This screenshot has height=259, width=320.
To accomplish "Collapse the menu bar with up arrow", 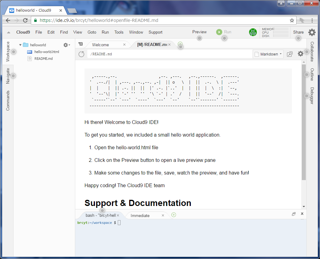I will (x=9, y=32).
